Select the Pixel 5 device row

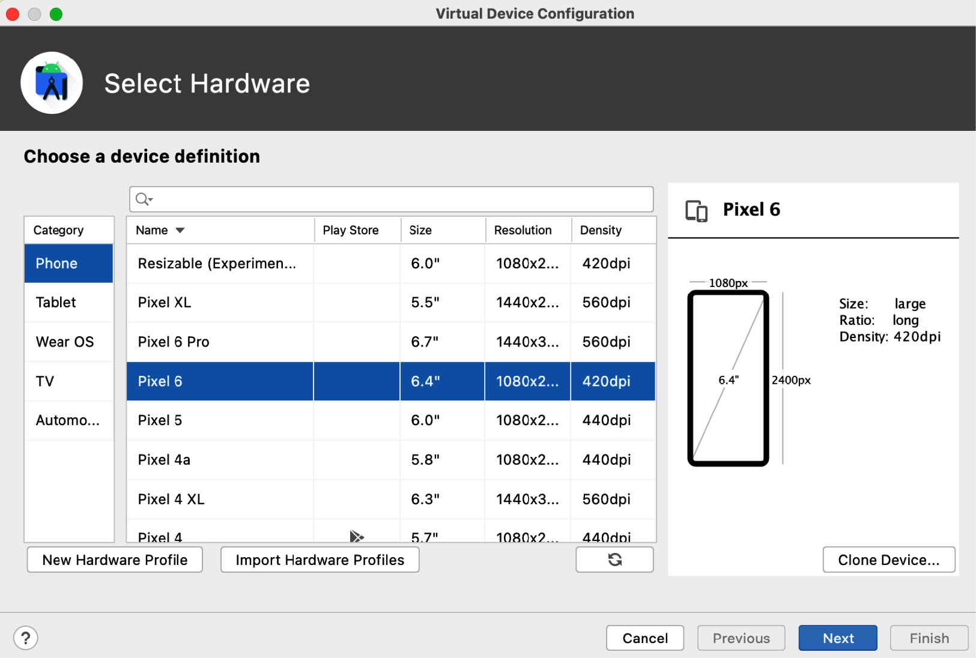pyautogui.click(x=391, y=420)
